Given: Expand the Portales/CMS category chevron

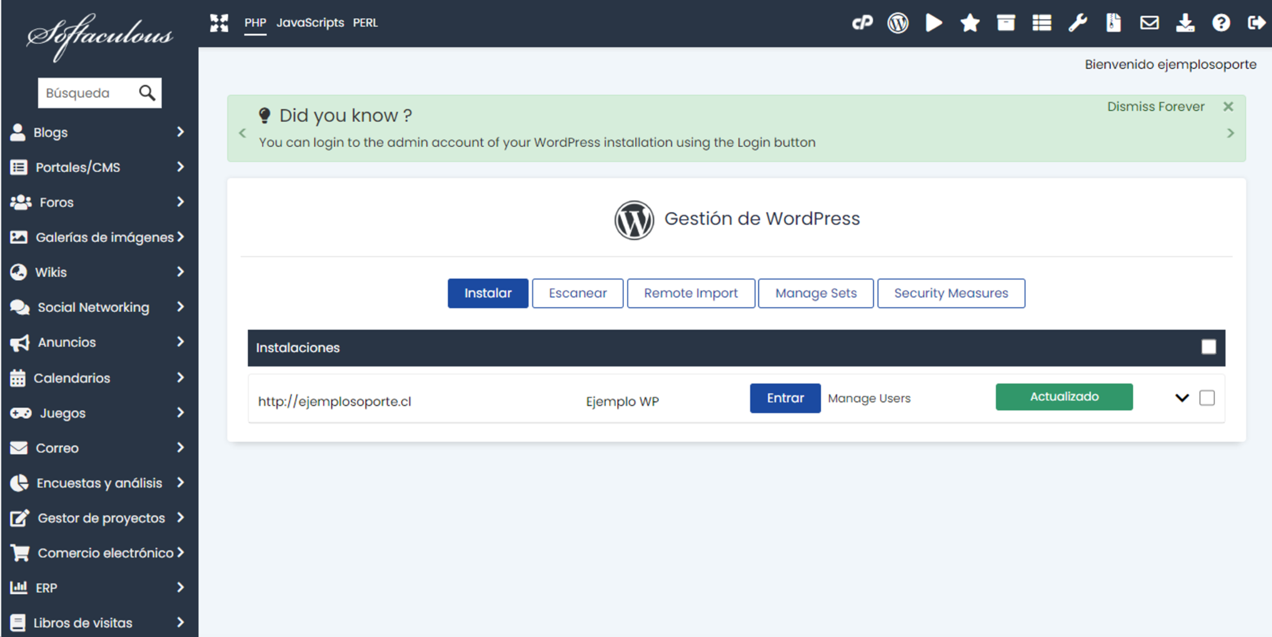Looking at the screenshot, I should coord(180,167).
